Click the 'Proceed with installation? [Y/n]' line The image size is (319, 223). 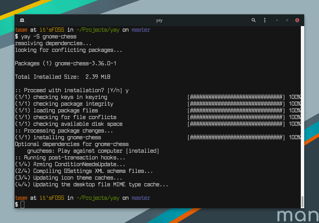[x=72, y=90]
